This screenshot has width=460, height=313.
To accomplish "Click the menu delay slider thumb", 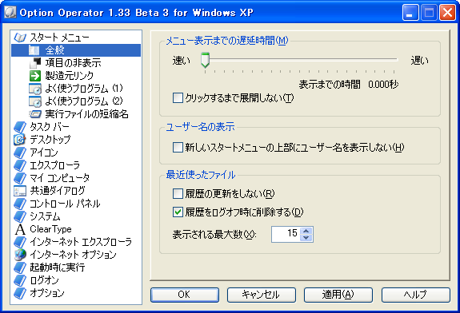I will (205, 60).
